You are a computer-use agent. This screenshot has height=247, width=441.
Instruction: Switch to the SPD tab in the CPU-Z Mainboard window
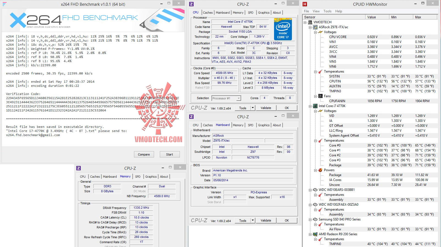click(x=250, y=125)
